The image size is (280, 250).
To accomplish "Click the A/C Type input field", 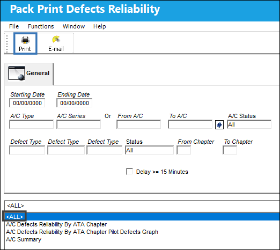I will [32, 124].
